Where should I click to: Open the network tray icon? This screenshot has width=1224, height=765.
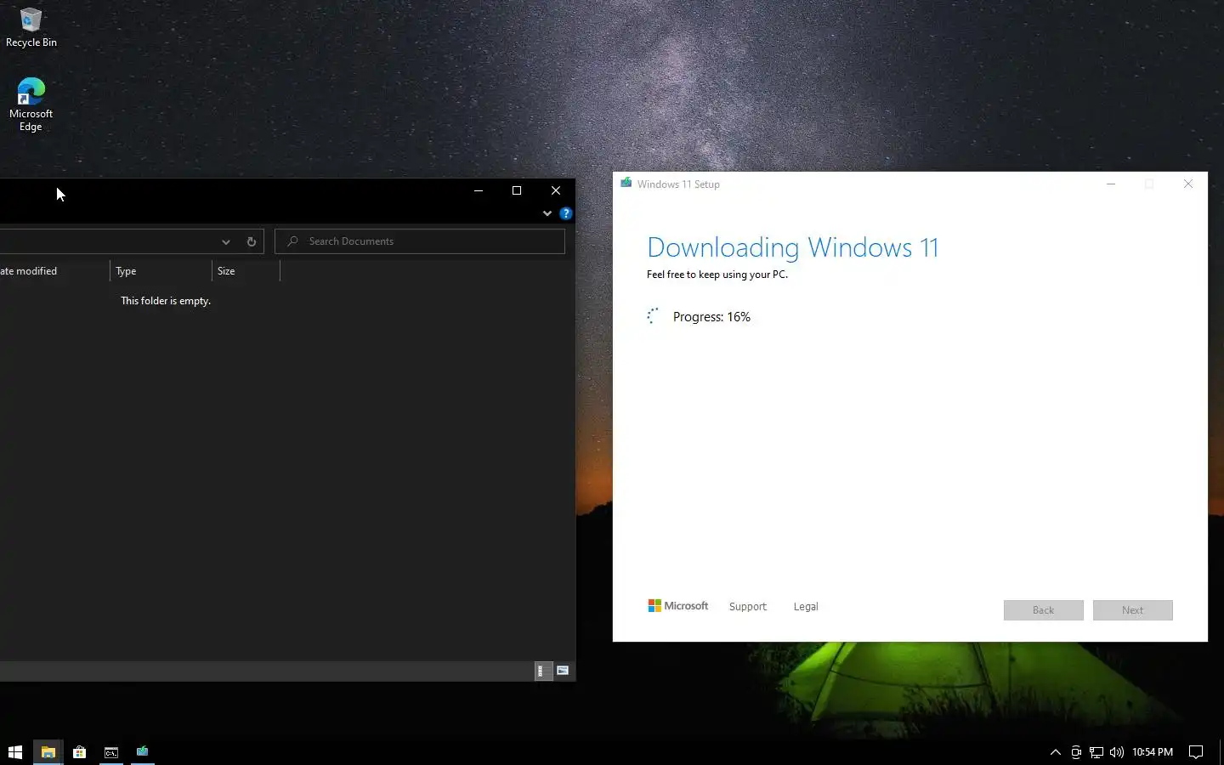click(x=1096, y=752)
